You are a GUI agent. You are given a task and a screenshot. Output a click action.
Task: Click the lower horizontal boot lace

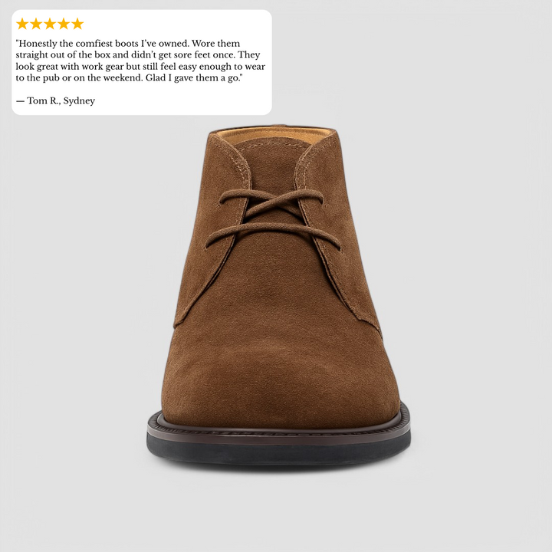[273, 234]
